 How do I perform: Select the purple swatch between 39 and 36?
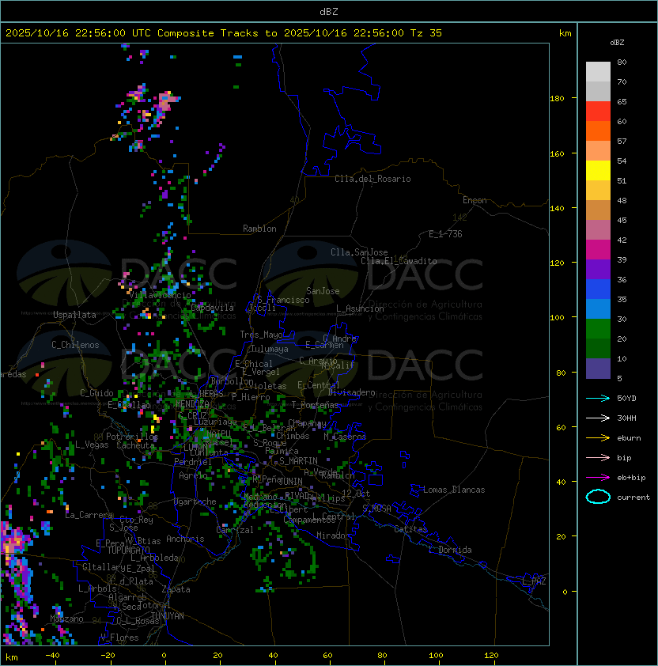598,270
